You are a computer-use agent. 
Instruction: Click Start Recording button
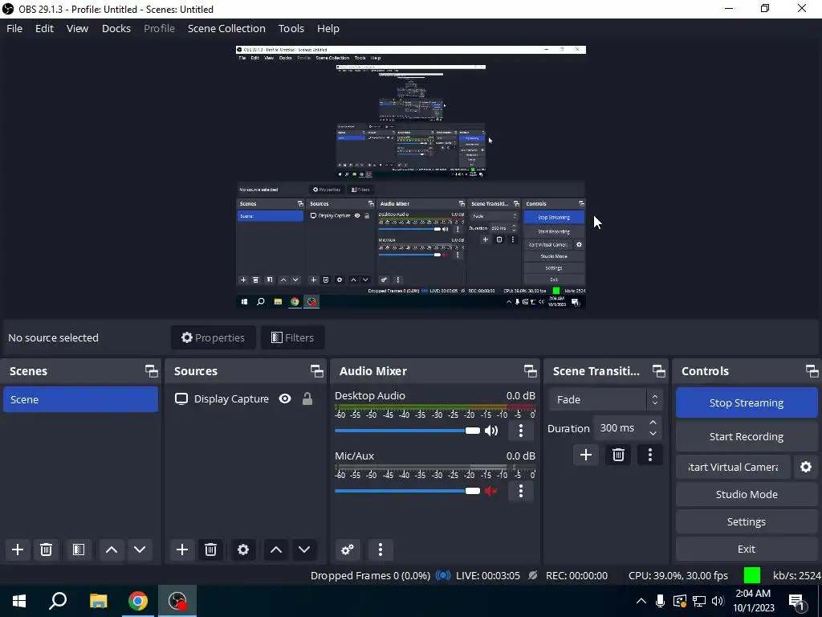[747, 436]
